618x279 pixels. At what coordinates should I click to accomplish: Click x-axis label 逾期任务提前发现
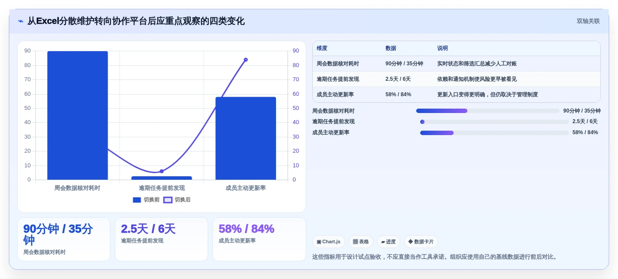click(162, 188)
